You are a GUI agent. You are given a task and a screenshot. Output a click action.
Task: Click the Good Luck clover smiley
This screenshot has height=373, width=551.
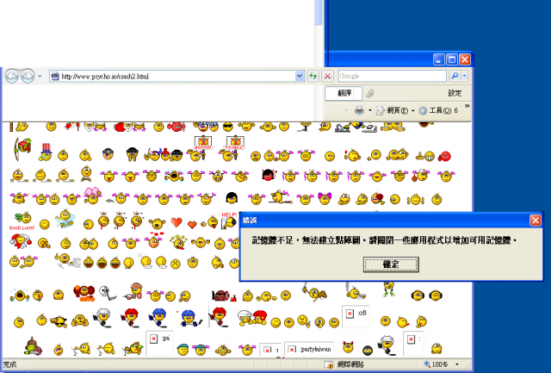[22, 221]
